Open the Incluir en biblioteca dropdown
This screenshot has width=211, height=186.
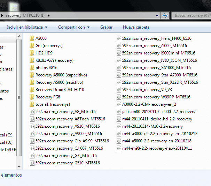click(27, 27)
